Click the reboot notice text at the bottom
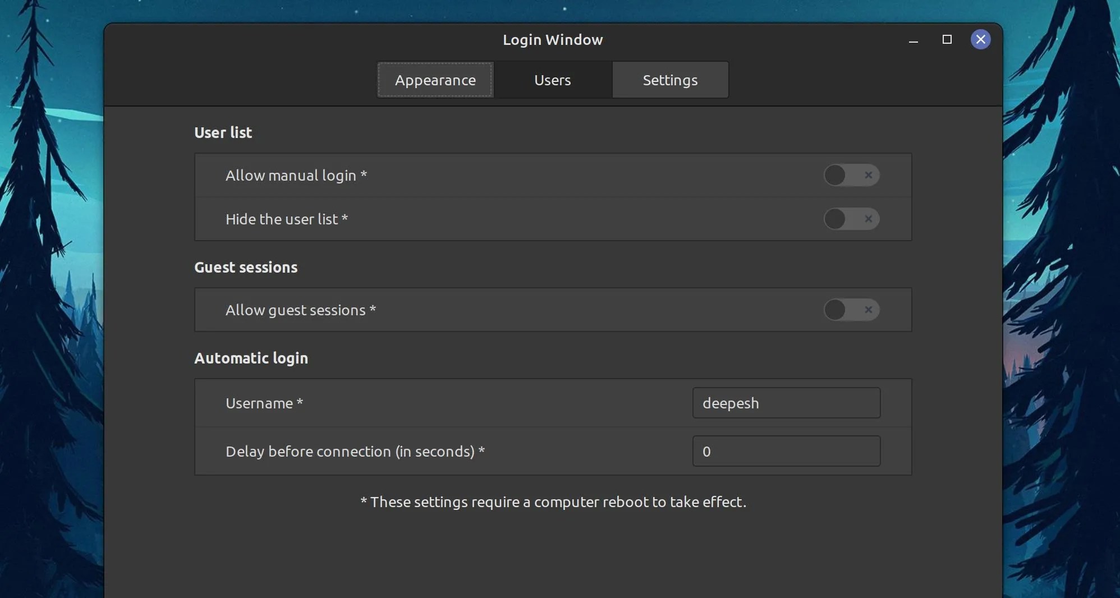1120x598 pixels. click(553, 502)
